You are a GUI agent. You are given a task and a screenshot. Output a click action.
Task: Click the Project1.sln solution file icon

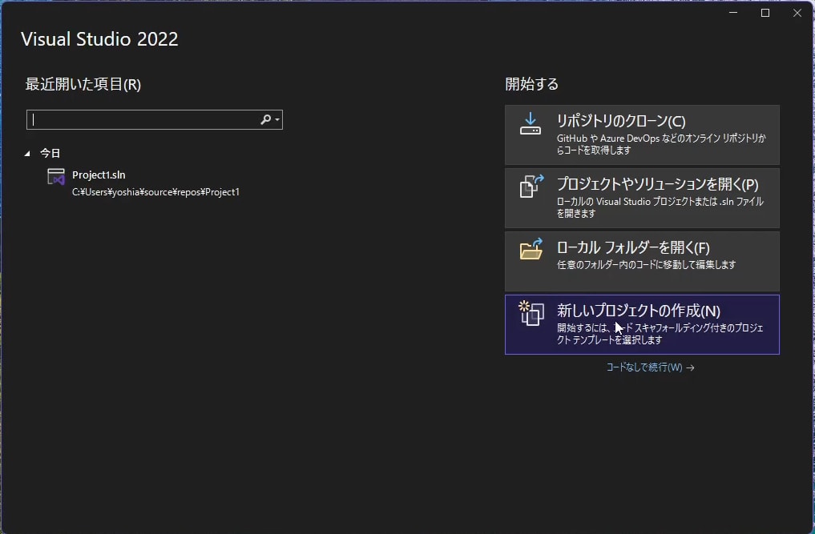click(56, 177)
